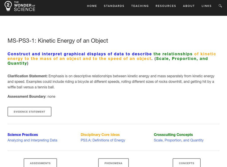Click the Crosscutting Concepts heading
The width and height of the screenshot is (227, 167).
click(x=173, y=135)
